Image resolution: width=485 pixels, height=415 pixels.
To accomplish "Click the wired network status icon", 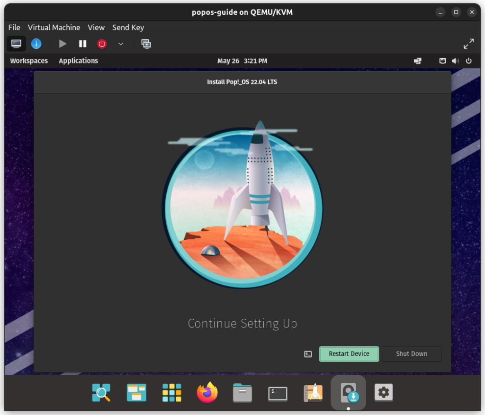I will click(443, 61).
